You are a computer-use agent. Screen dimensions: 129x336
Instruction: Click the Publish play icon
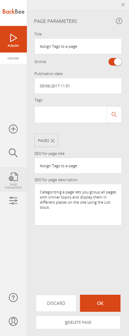point(13,38)
